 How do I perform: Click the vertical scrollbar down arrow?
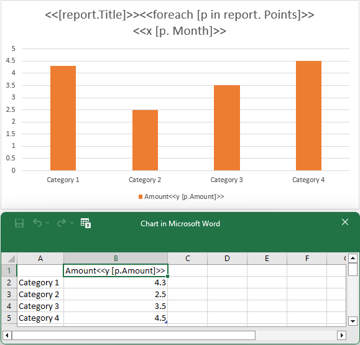(x=353, y=321)
